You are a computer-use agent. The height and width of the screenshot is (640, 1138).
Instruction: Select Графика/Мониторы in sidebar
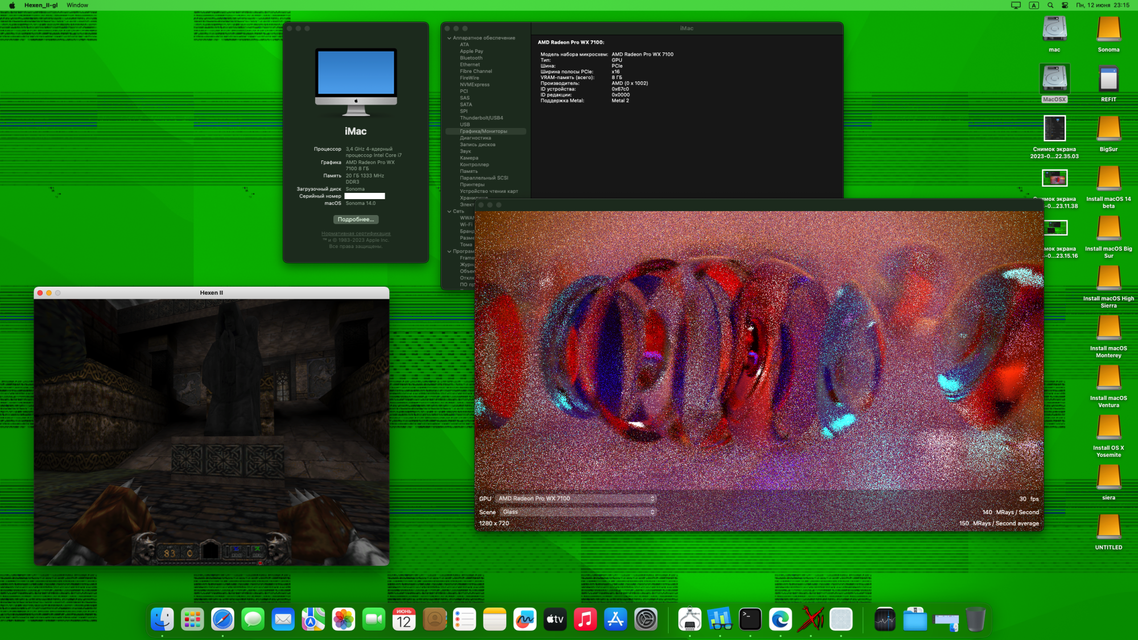(x=485, y=131)
